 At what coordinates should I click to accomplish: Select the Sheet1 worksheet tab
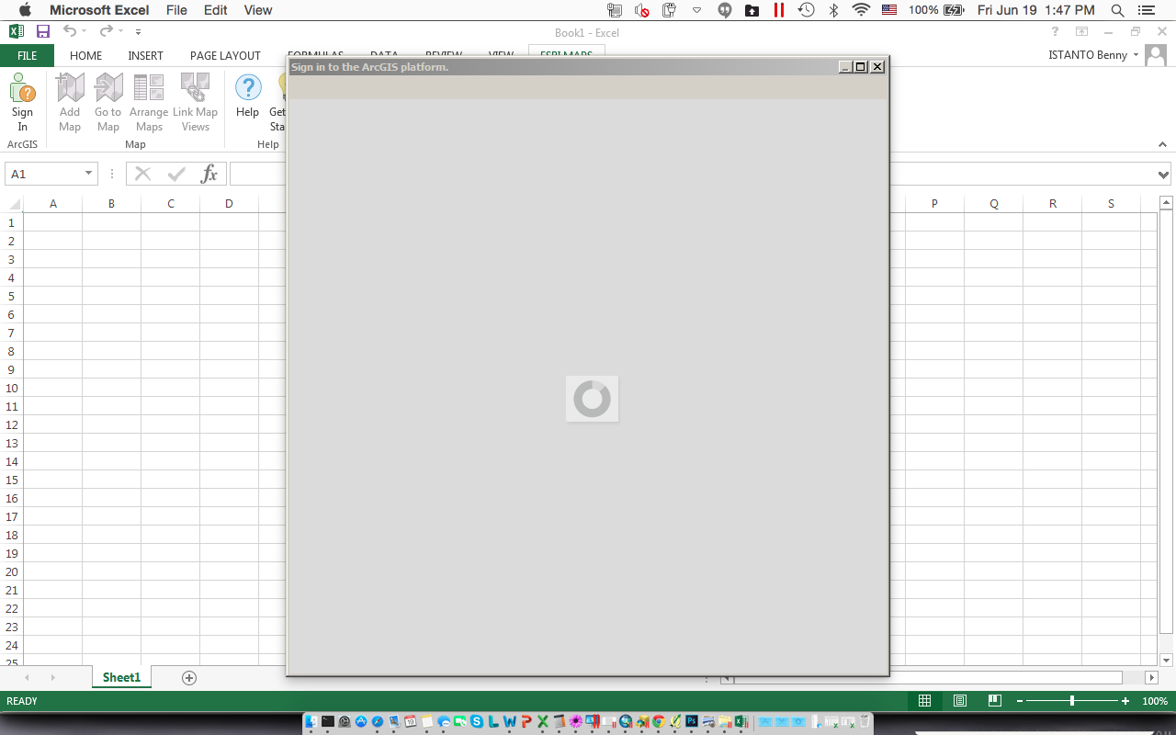pyautogui.click(x=121, y=677)
